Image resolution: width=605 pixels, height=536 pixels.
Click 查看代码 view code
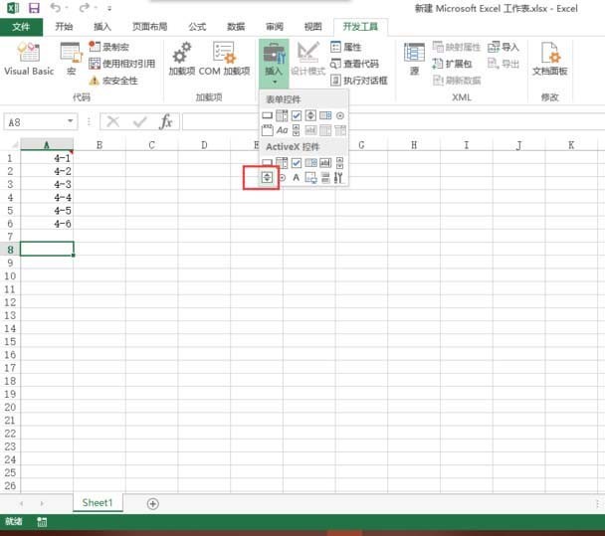coord(354,64)
